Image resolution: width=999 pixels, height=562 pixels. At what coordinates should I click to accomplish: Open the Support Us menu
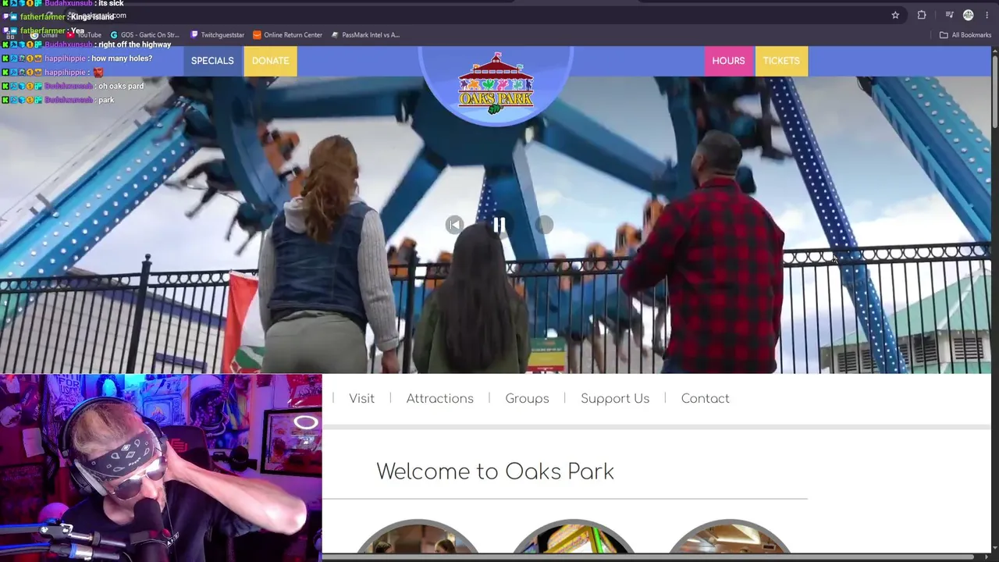[615, 398]
